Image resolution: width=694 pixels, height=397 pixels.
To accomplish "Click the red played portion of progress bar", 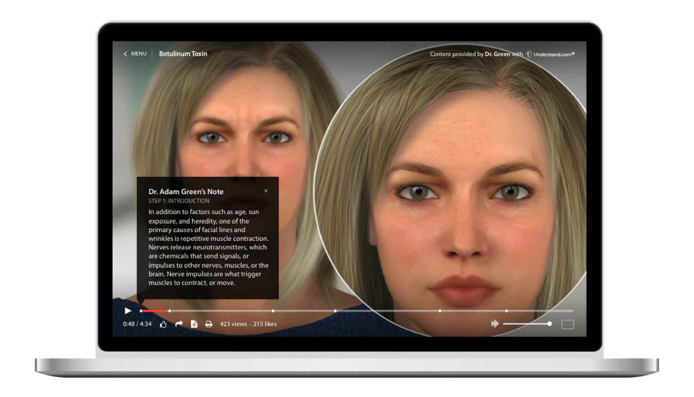I will 154,311.
